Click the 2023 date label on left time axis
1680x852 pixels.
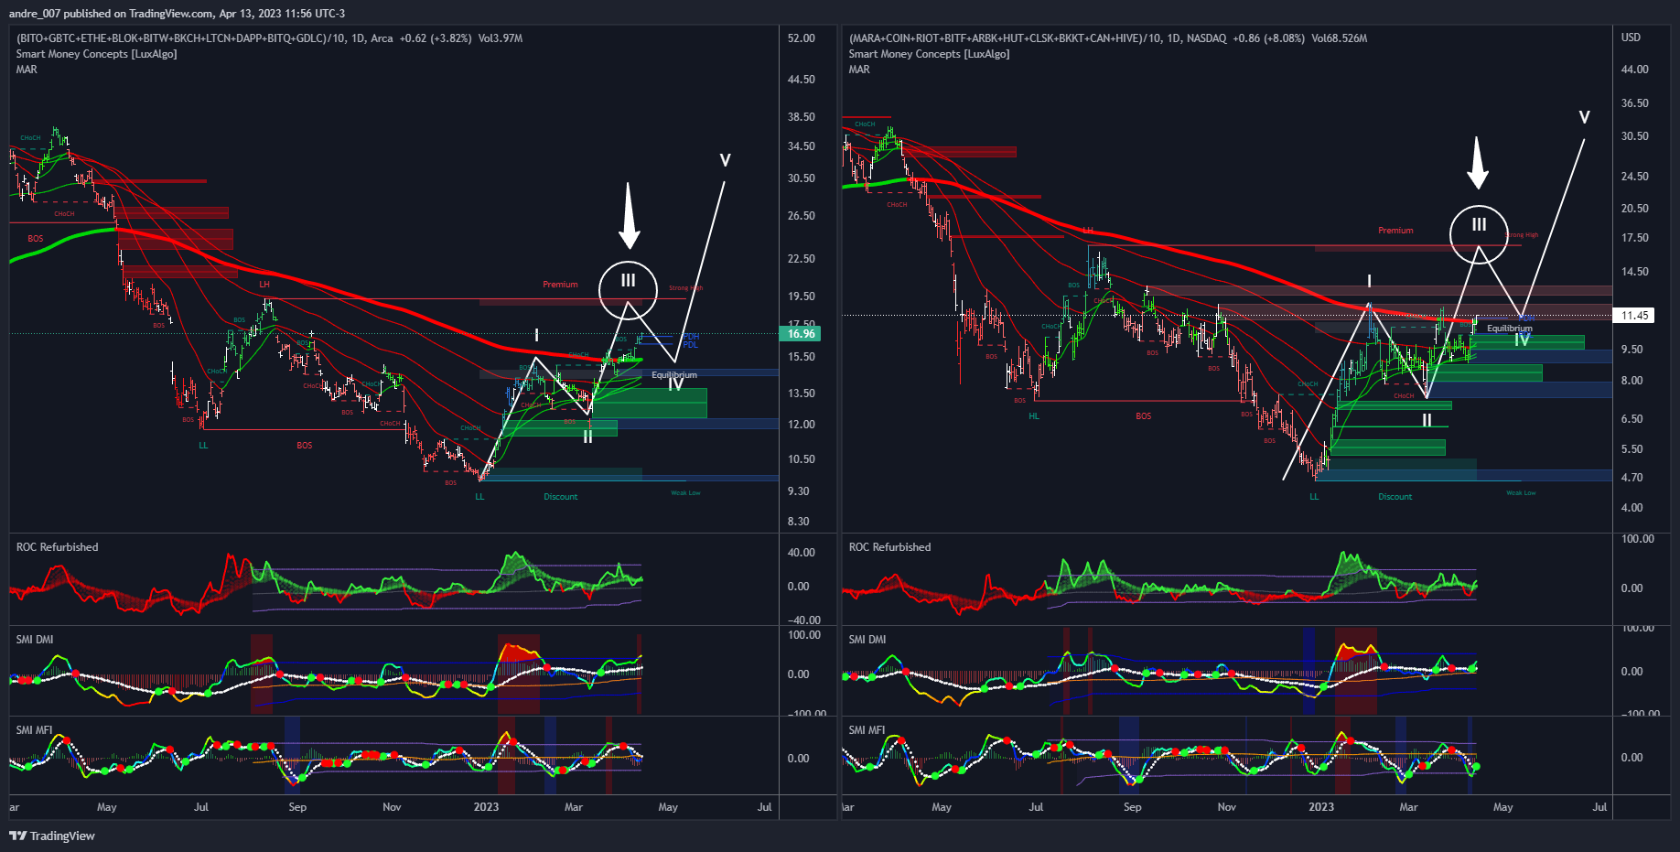coord(486,807)
